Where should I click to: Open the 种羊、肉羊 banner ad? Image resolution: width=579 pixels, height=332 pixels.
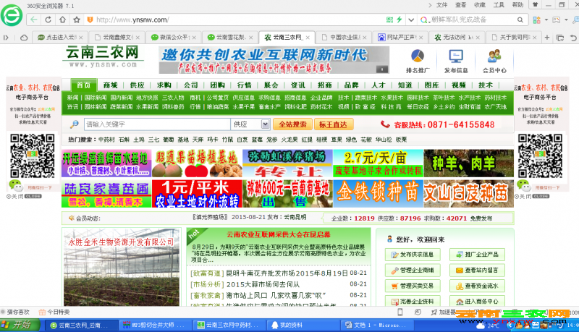tap(468, 163)
